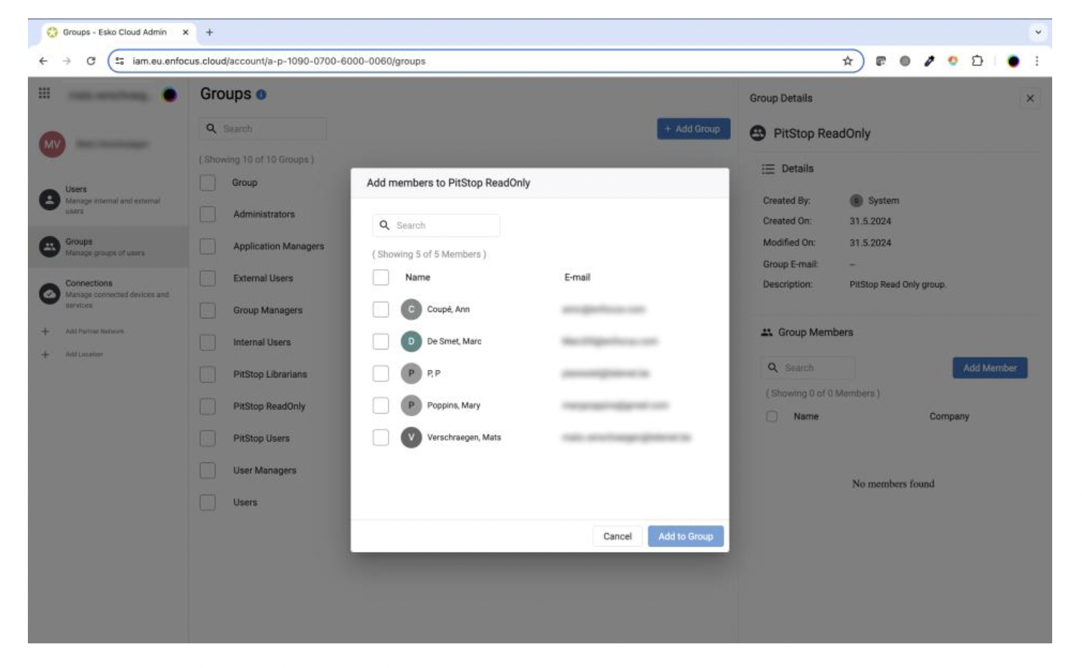Go back in browser history

(43, 61)
